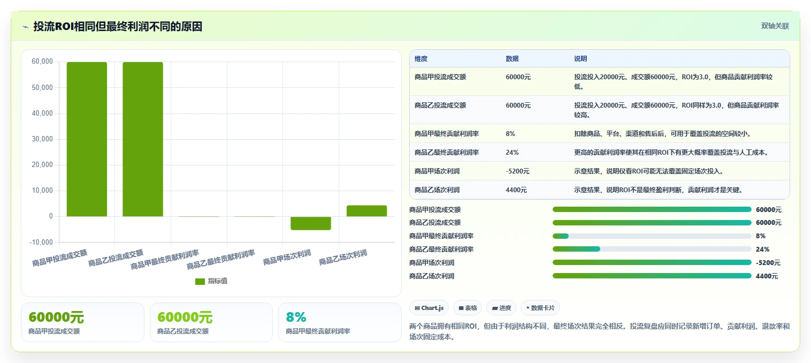The width and height of the screenshot is (811, 363).
Task: Click the 维度 column header
Action: (x=421, y=58)
